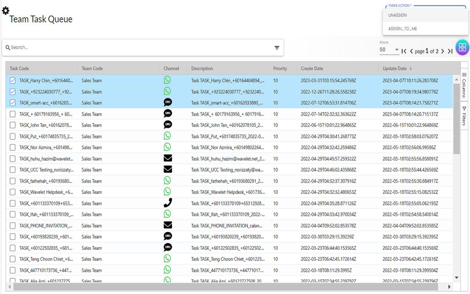
Task: Uncheck the TASK_Harry Chin checkbox
Action: (13, 80)
